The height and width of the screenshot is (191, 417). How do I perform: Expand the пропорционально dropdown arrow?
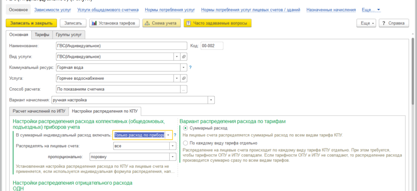173,157
